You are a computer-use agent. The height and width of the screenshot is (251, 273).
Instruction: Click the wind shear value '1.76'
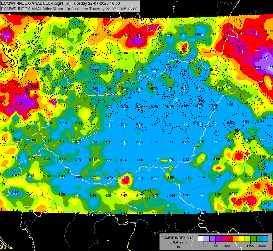click(x=124, y=142)
